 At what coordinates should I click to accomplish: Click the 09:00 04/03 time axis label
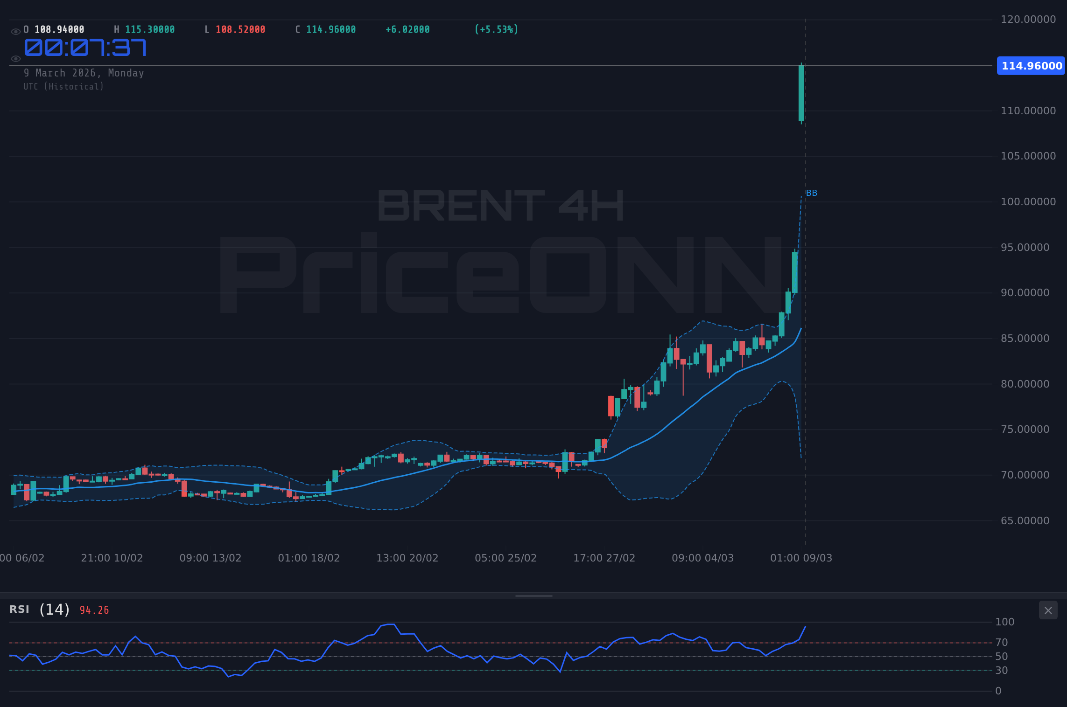click(x=703, y=558)
